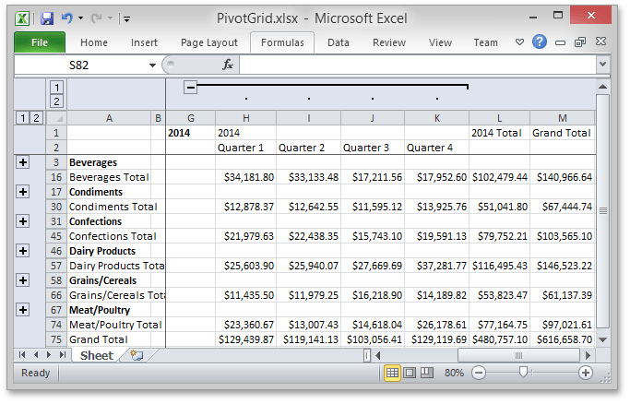Collapse the 2014 quarters column group

pos(190,87)
